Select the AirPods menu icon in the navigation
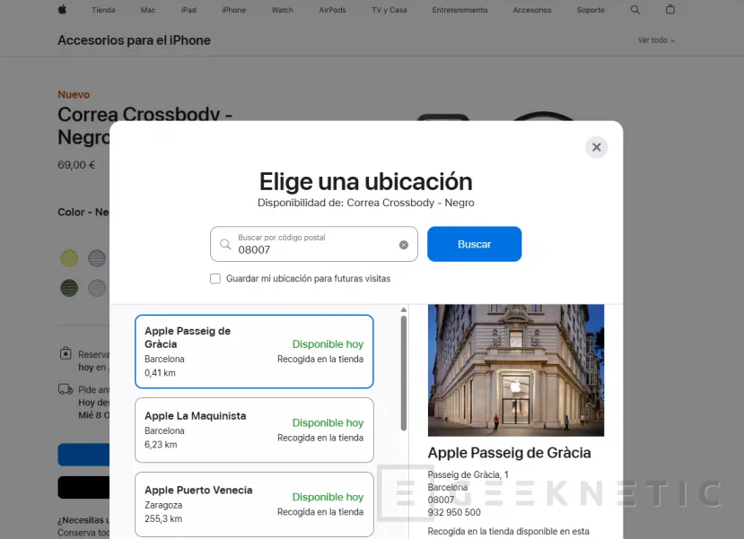This screenshot has height=539, width=744. 332,10
